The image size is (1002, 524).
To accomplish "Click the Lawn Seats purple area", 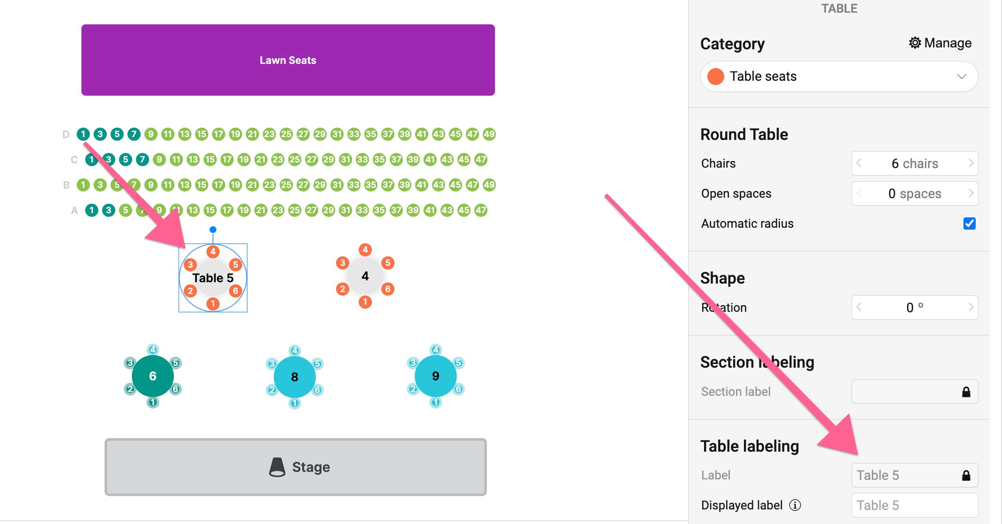I will (x=288, y=60).
